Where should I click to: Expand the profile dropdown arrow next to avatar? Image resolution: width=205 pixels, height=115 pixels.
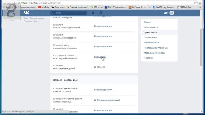click(176, 13)
